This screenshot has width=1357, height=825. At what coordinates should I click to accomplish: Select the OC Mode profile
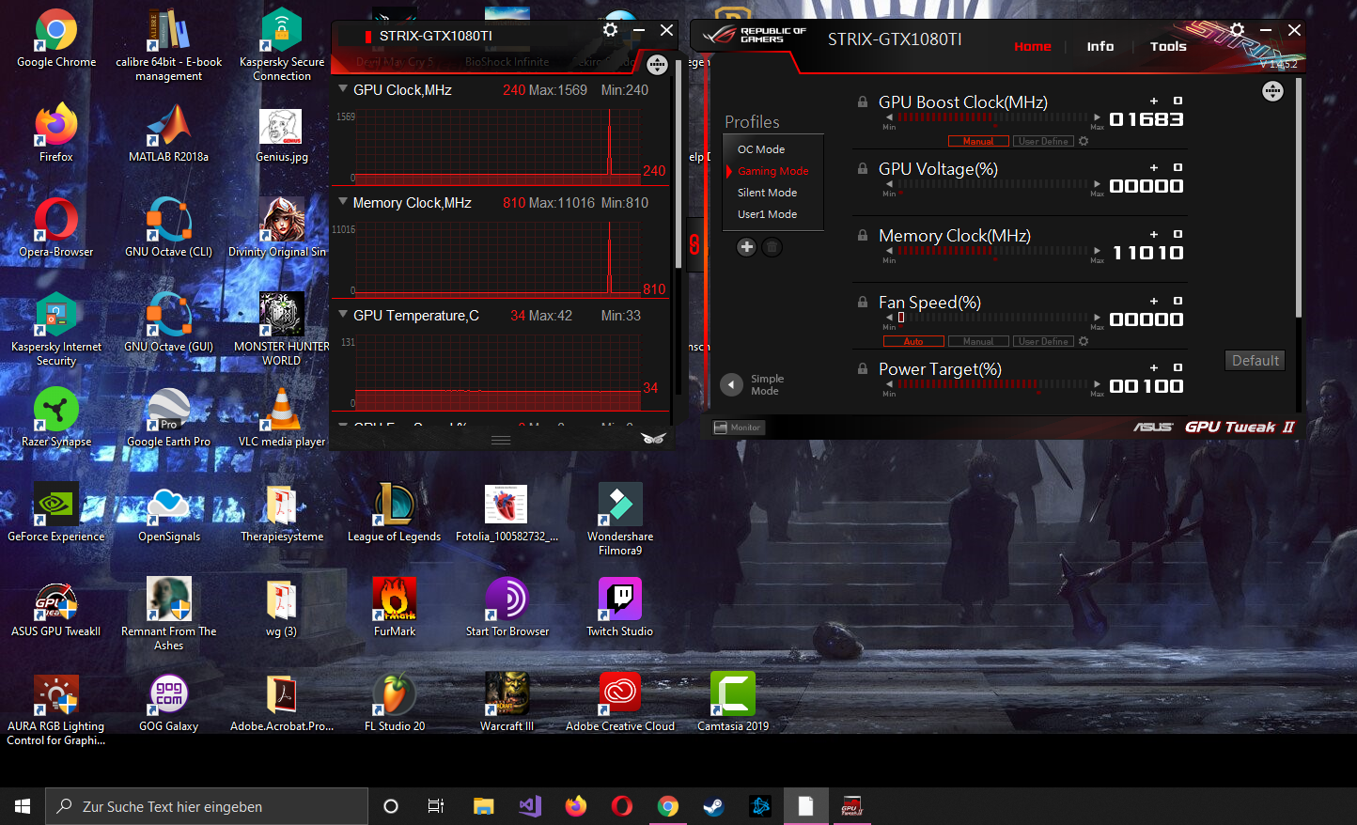point(761,149)
